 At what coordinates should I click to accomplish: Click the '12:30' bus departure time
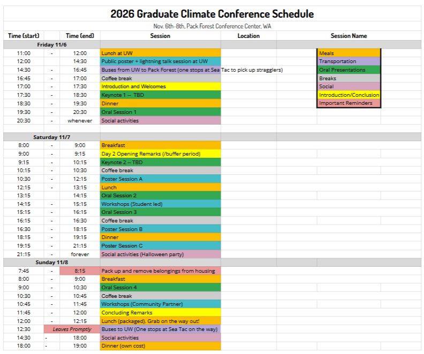[x=24, y=329]
